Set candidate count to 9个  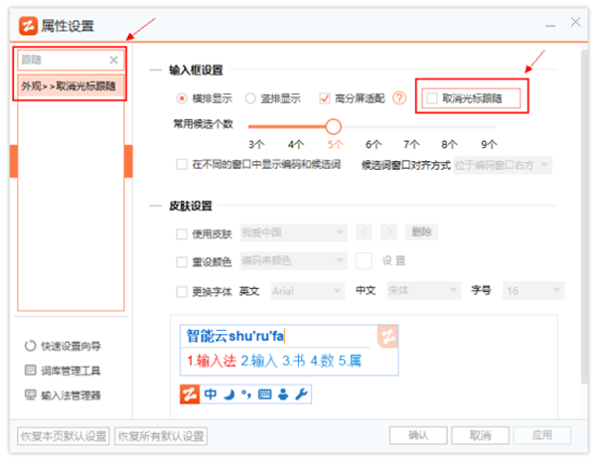point(489,144)
